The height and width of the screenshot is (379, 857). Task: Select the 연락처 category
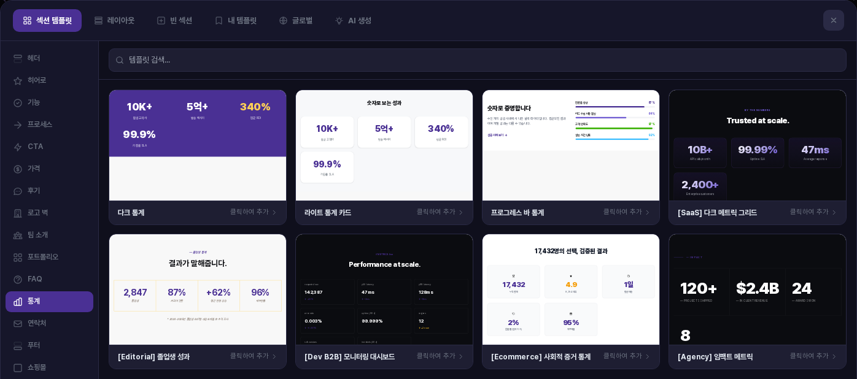(49, 323)
